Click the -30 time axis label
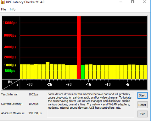 [30, 84]
